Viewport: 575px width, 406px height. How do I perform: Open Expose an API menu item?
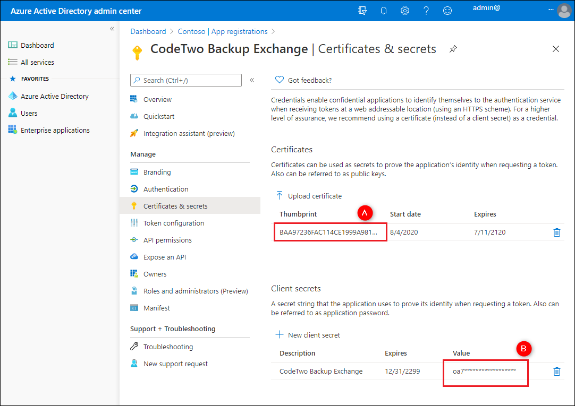click(x=165, y=257)
